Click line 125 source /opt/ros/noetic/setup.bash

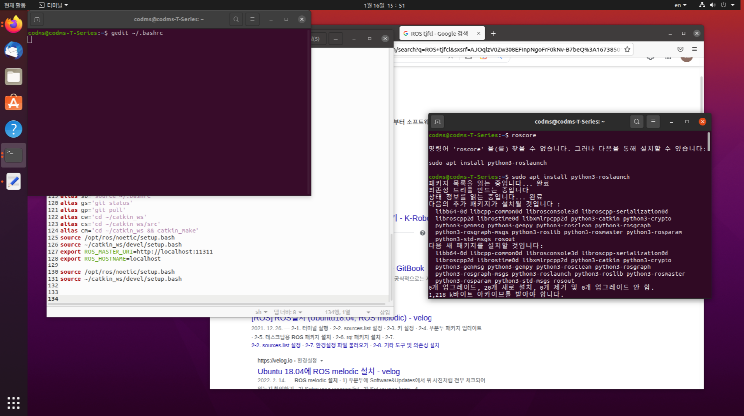117,238
